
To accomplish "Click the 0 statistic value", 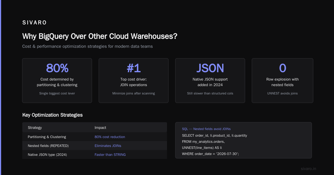I will tap(283, 68).
